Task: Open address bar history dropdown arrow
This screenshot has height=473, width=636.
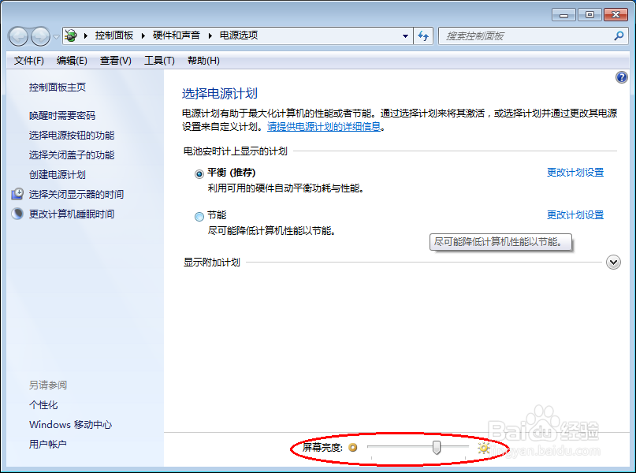Action: [x=405, y=36]
